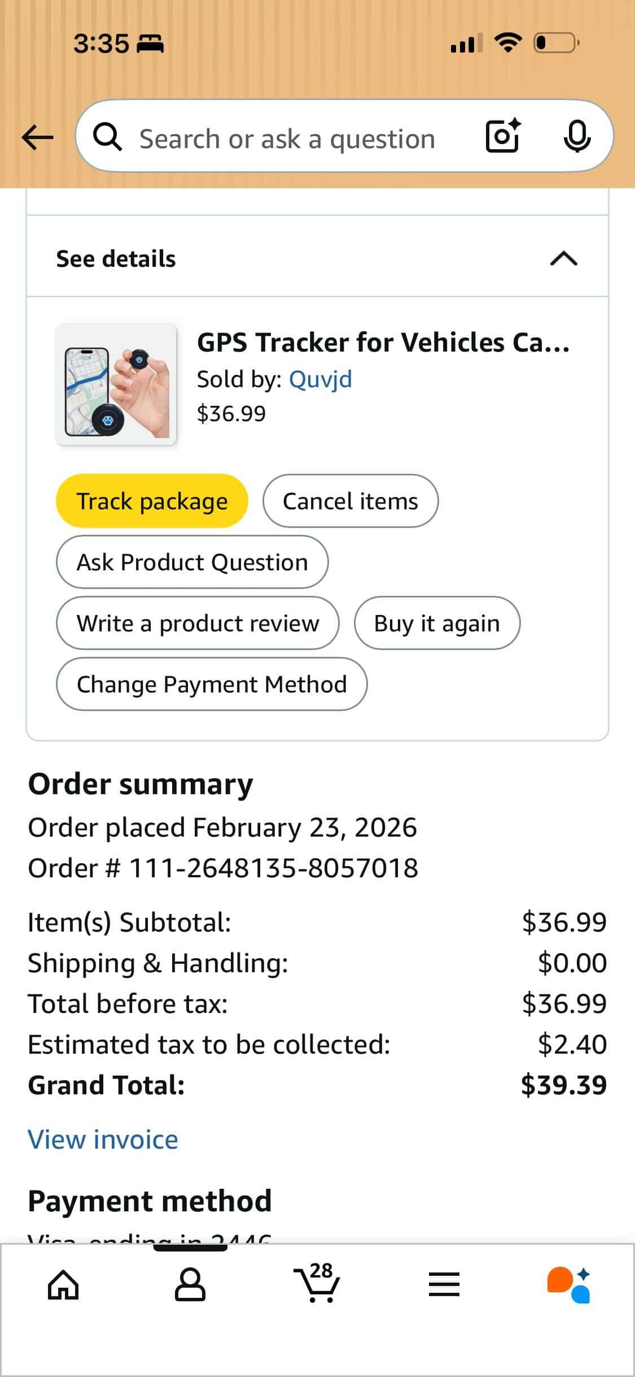Tap the Buy it again button

[437, 623]
